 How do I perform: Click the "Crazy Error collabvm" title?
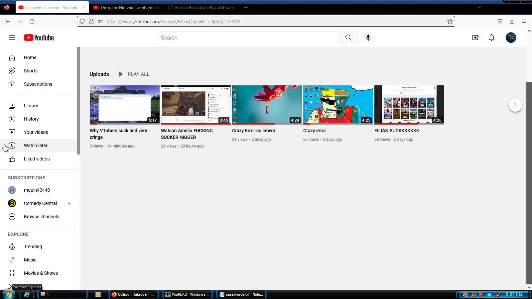pos(254,131)
